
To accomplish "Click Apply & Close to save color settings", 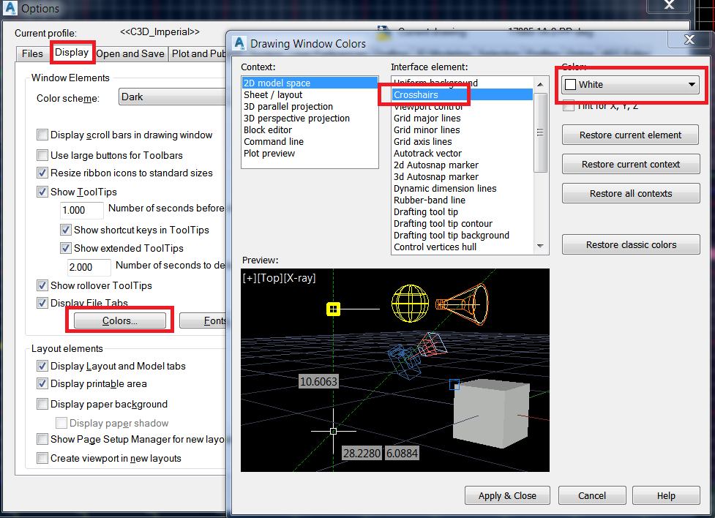I will coord(506,495).
